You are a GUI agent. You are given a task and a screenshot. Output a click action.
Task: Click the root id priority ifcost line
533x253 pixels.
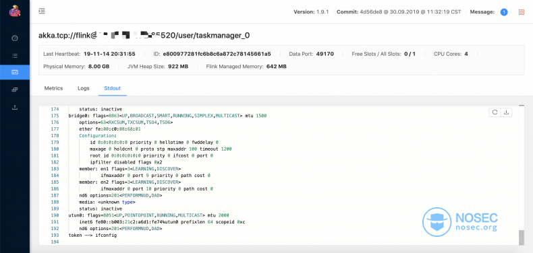(x=151, y=155)
